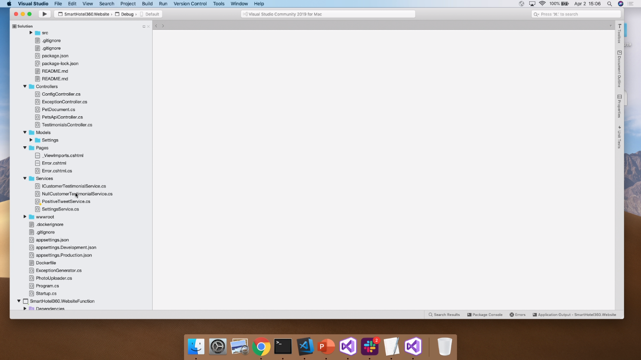This screenshot has height=360, width=641.
Task: Select package.json in the solution tree
Action: click(x=55, y=56)
